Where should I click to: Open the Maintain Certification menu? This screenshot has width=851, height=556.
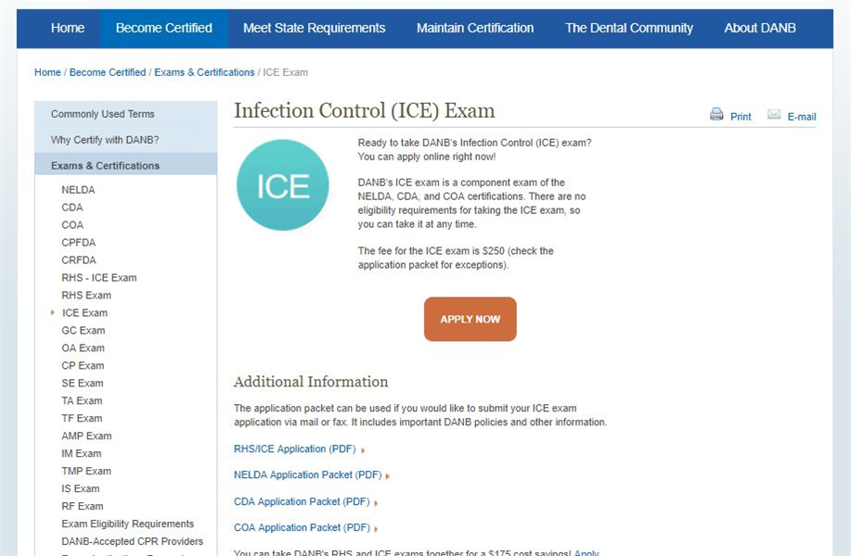(474, 28)
